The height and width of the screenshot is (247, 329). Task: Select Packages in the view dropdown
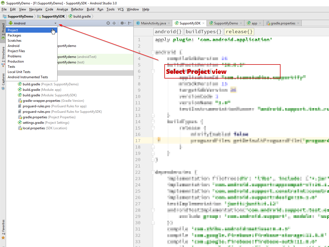pos(32,35)
